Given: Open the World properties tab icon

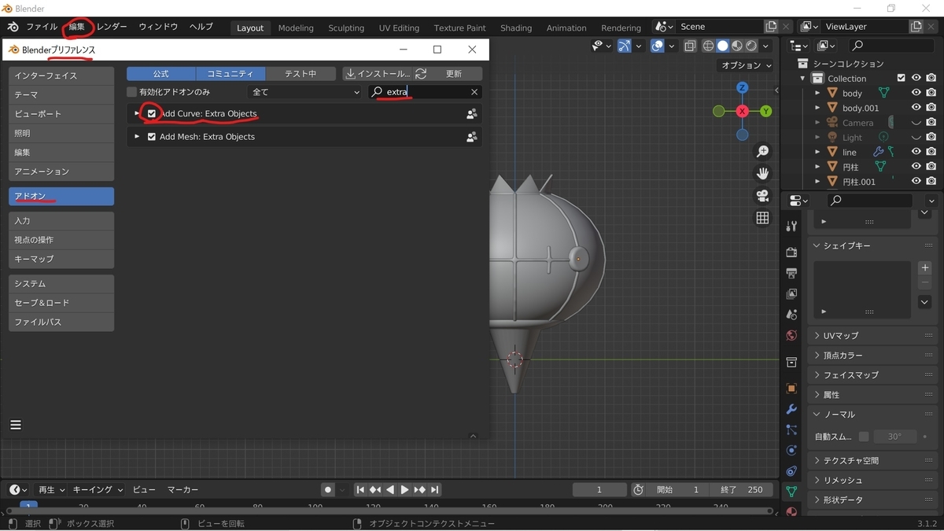Looking at the screenshot, I should (791, 335).
